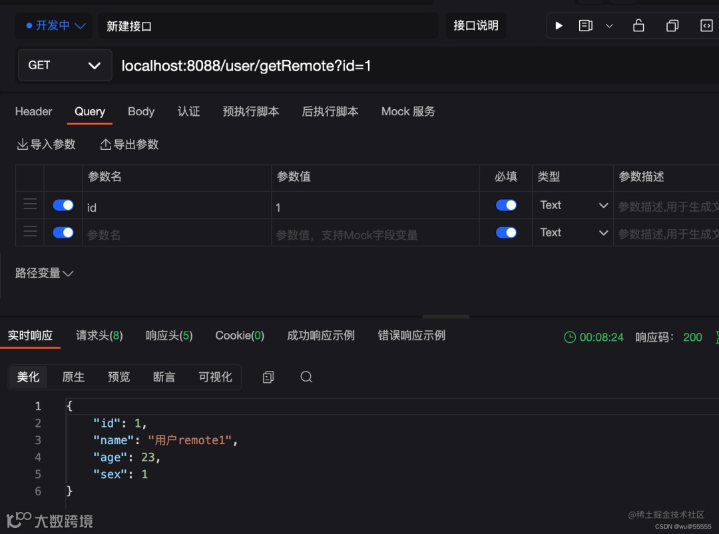Image resolution: width=719 pixels, height=534 pixels.
Task: Click the "name" line in JSON response
Action: (x=166, y=440)
